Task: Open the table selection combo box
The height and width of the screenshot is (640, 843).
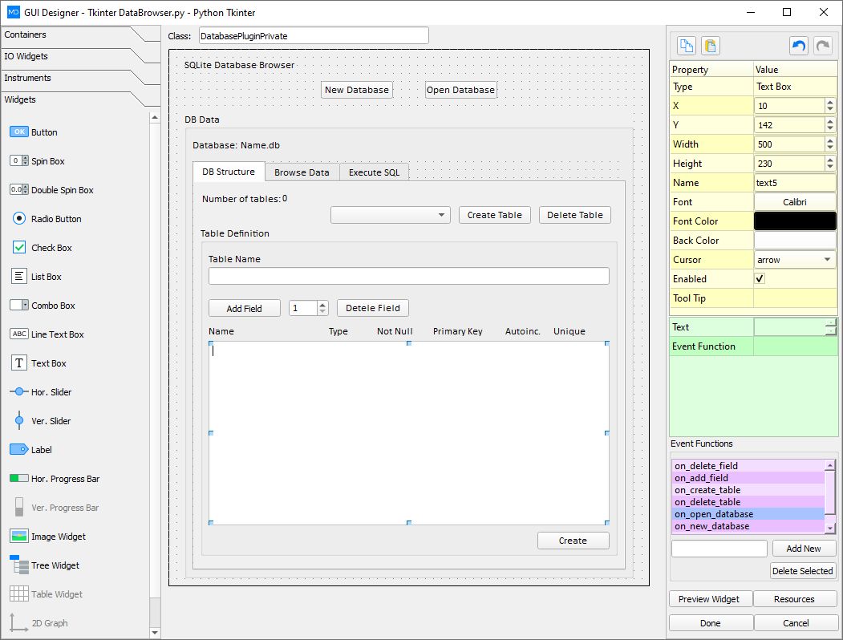Action: tap(391, 215)
